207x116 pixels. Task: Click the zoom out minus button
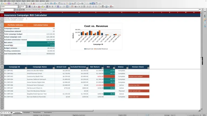(x=188, y=115)
